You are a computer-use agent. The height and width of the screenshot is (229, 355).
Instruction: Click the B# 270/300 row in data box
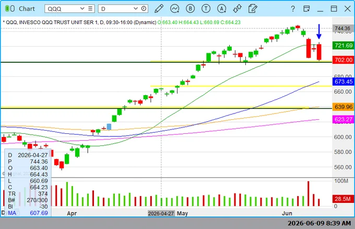[28, 200]
